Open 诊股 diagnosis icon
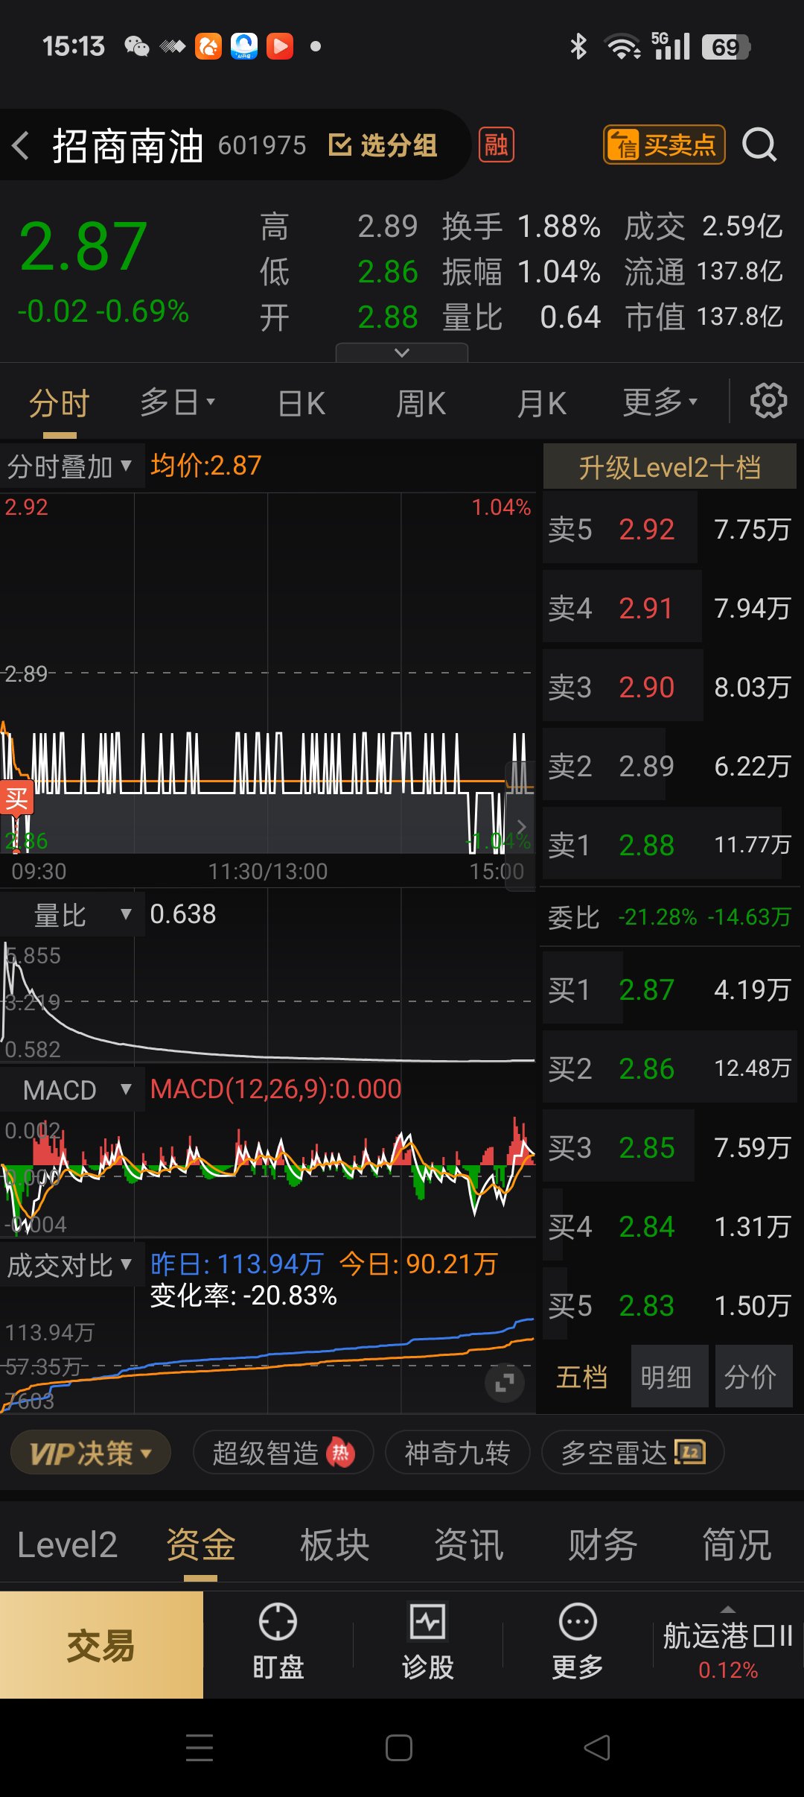The height and width of the screenshot is (1797, 804). point(428,1642)
